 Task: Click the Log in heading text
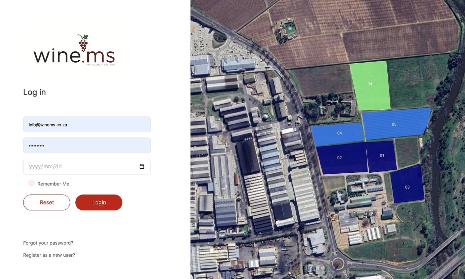point(35,92)
